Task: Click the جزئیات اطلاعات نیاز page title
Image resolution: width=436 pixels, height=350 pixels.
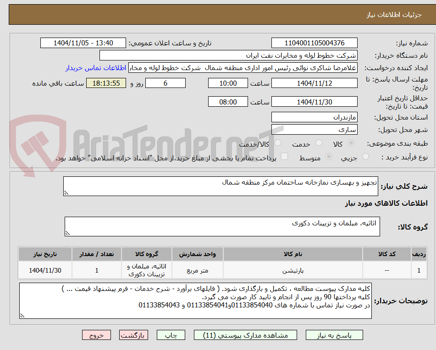Action: point(394,15)
